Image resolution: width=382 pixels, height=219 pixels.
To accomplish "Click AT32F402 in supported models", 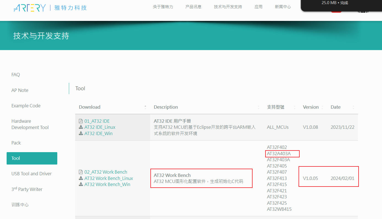I will pyautogui.click(x=277, y=147).
